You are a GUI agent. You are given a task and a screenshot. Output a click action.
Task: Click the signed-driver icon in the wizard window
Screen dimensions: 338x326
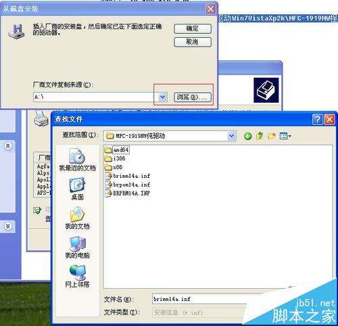click(37, 210)
